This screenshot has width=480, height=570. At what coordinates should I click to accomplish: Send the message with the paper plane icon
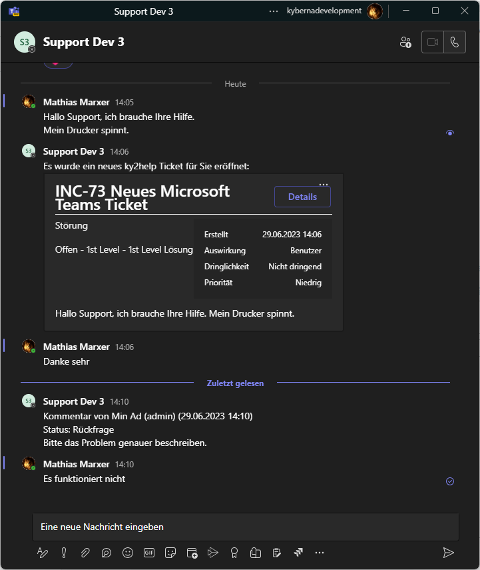[x=449, y=553]
